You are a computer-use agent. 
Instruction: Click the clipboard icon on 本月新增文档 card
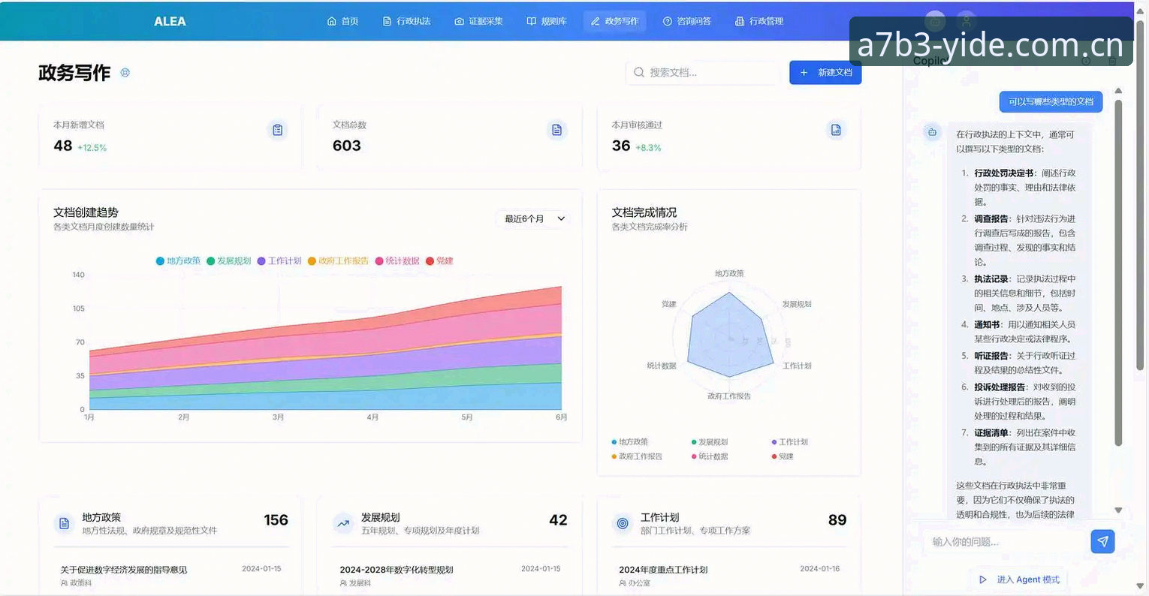tap(278, 130)
